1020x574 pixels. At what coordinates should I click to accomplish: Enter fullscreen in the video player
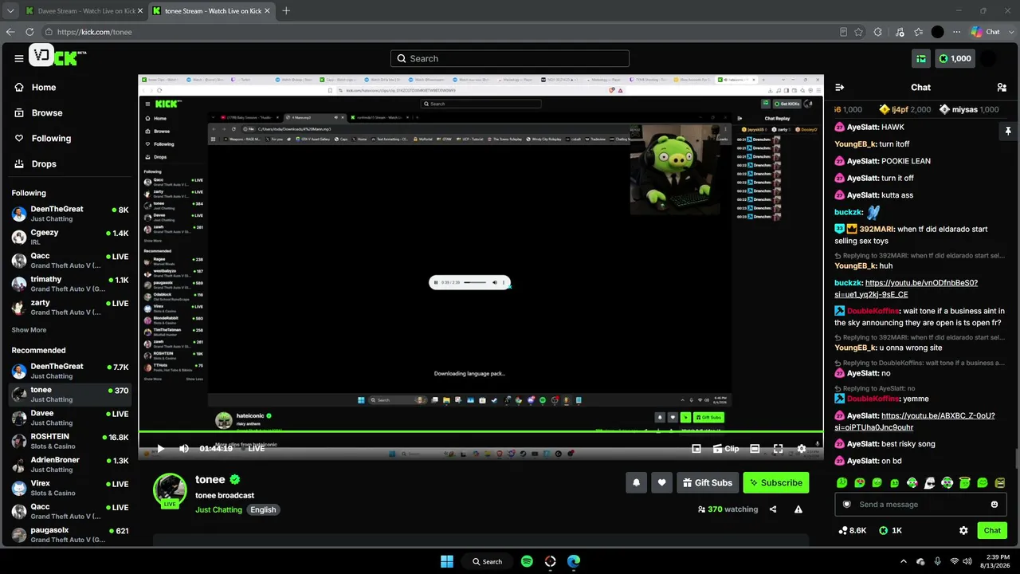(x=779, y=449)
